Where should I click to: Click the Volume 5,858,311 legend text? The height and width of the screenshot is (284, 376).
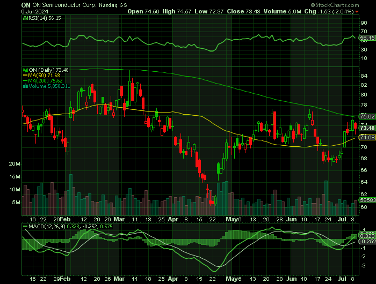pos(49,86)
